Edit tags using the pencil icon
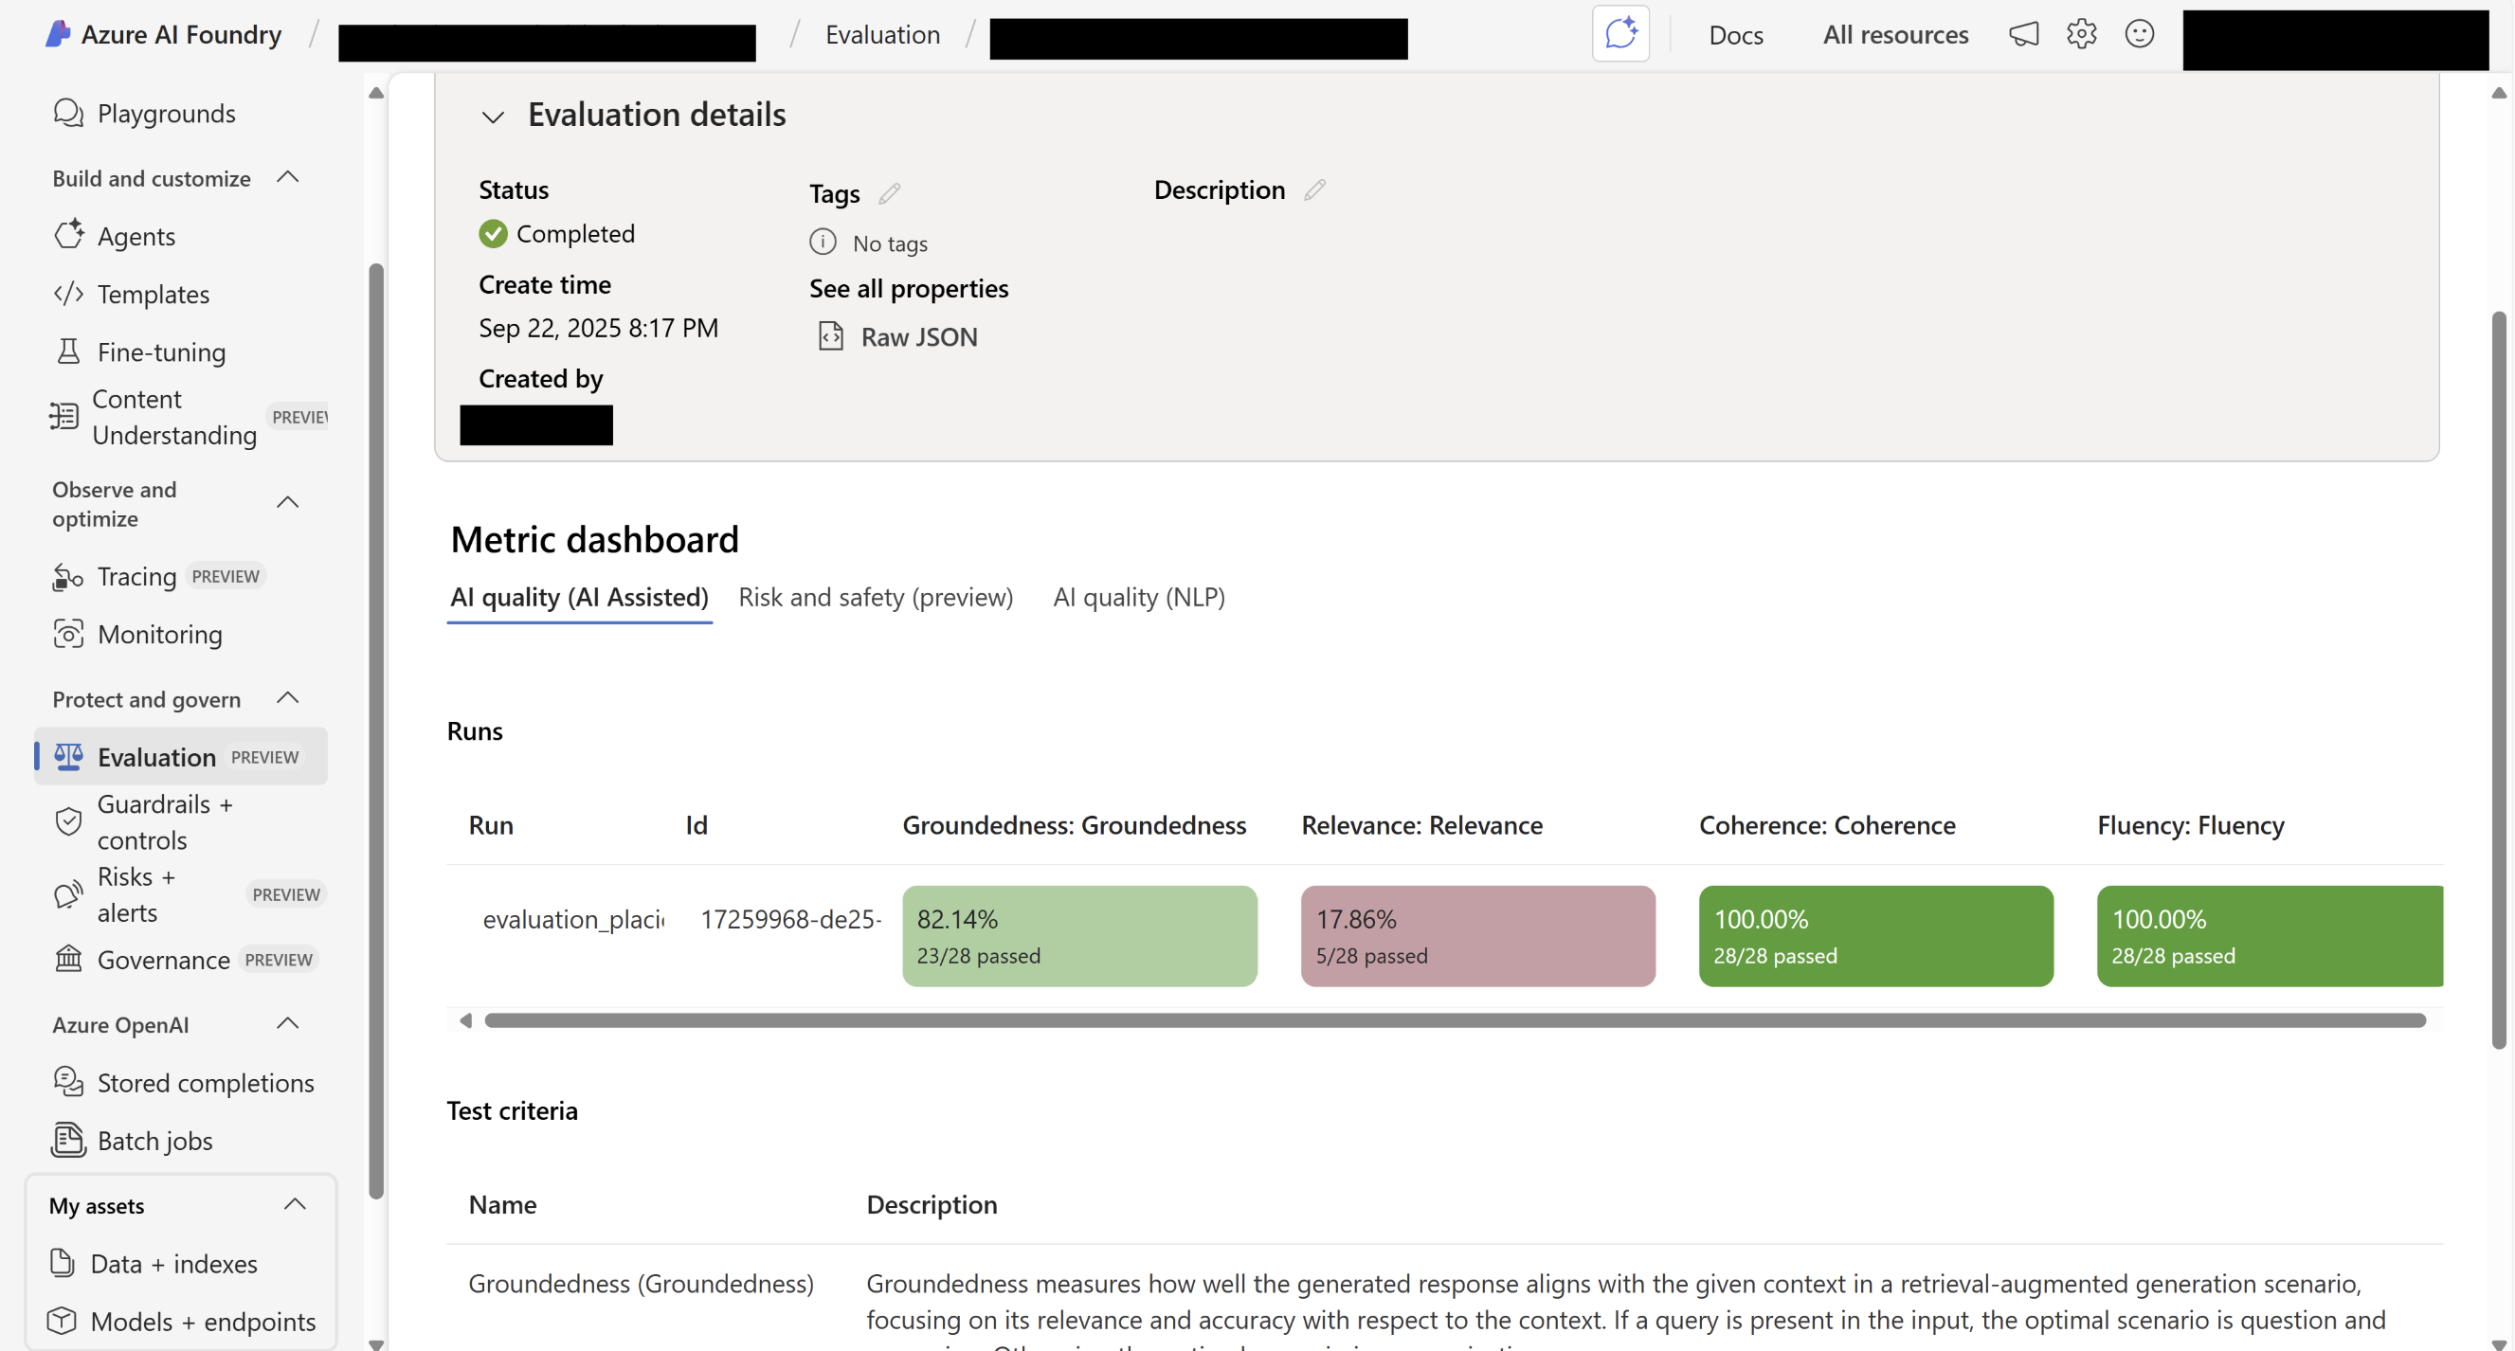This screenshot has height=1351, width=2515. point(889,193)
